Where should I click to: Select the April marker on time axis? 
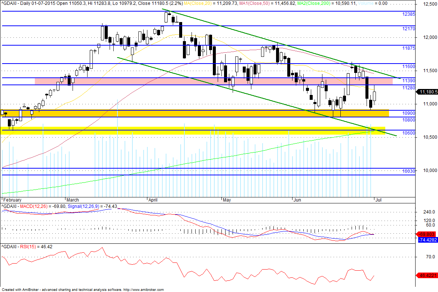(153, 200)
